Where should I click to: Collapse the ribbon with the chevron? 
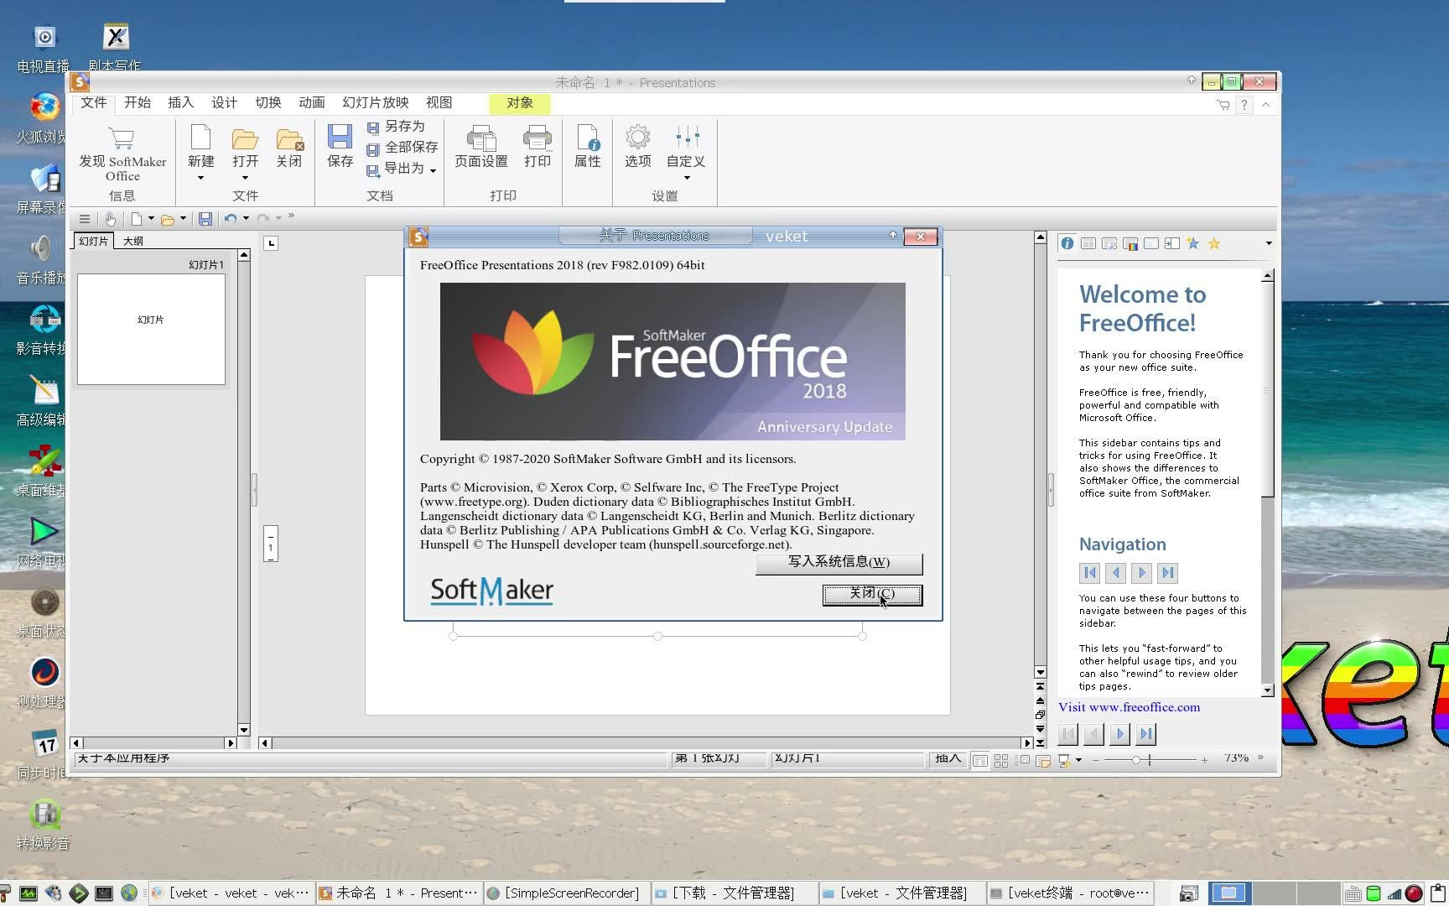(1266, 105)
